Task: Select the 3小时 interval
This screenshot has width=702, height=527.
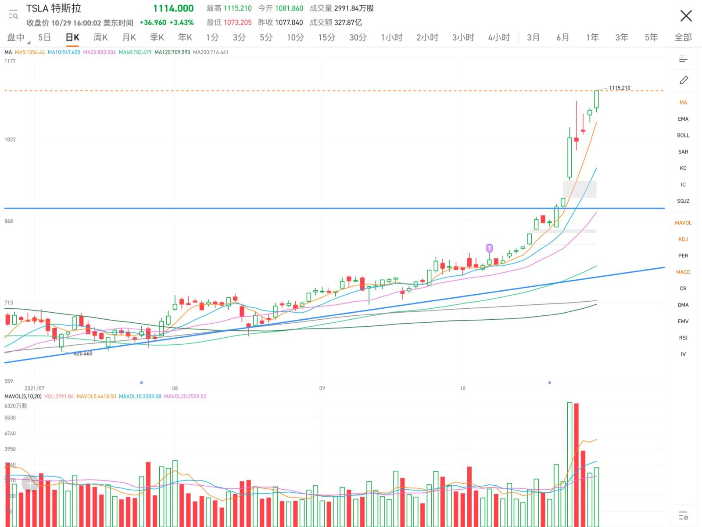Action: [463, 38]
